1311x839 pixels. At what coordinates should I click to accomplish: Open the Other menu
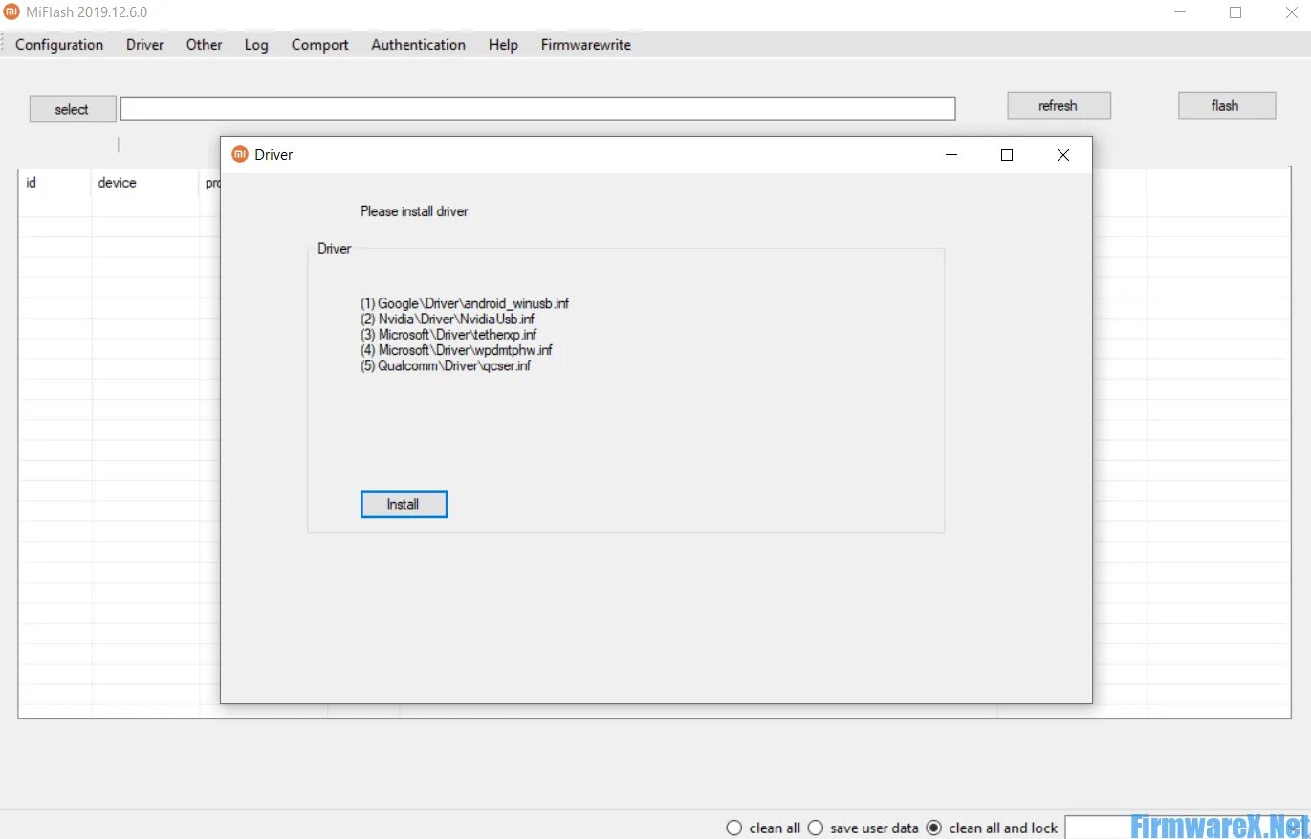point(204,44)
